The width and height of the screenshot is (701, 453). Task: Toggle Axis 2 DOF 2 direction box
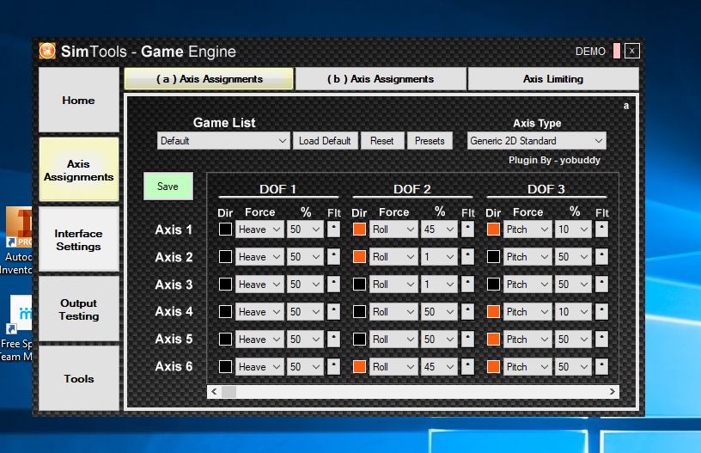(359, 257)
